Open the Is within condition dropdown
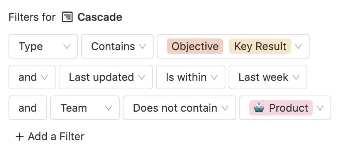 click(x=191, y=77)
